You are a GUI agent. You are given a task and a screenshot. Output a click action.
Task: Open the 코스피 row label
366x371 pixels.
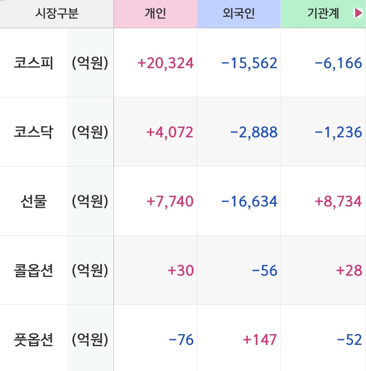click(x=33, y=63)
